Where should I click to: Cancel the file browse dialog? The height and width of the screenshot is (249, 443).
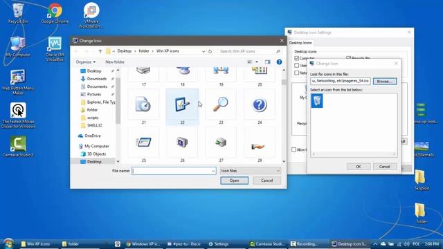point(266,181)
